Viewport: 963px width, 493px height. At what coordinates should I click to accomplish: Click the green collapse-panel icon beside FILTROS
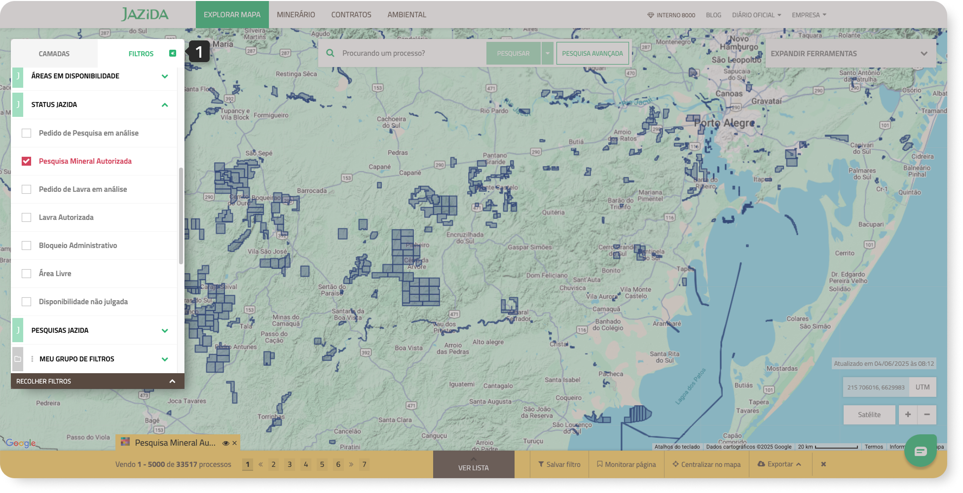click(173, 53)
